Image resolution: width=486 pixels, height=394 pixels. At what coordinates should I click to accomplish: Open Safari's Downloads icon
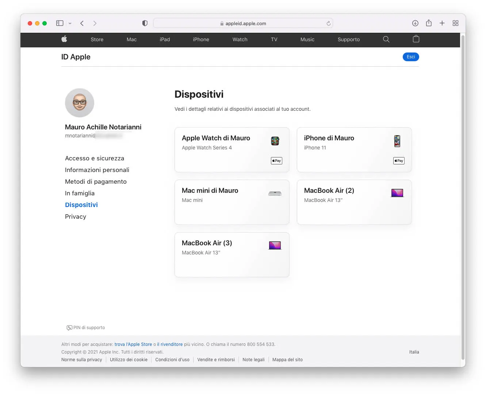(x=415, y=23)
